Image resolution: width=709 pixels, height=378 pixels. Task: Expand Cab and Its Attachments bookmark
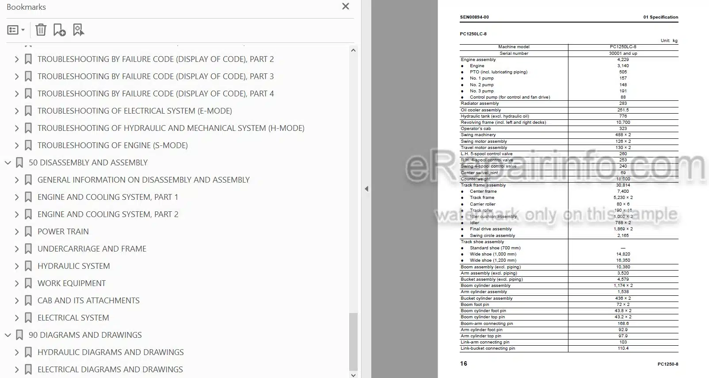[x=17, y=301]
